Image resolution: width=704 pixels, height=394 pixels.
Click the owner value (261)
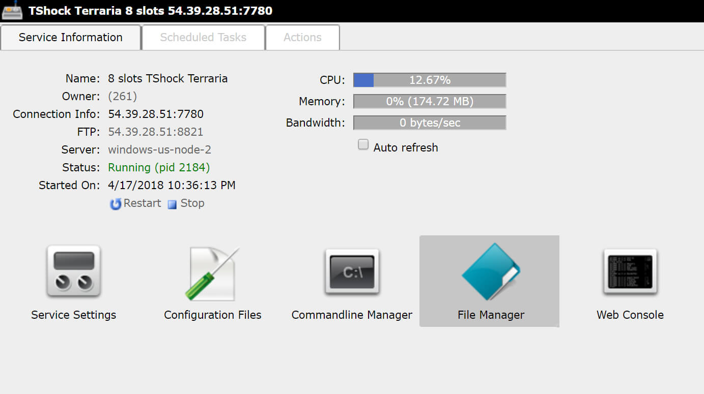(x=123, y=97)
